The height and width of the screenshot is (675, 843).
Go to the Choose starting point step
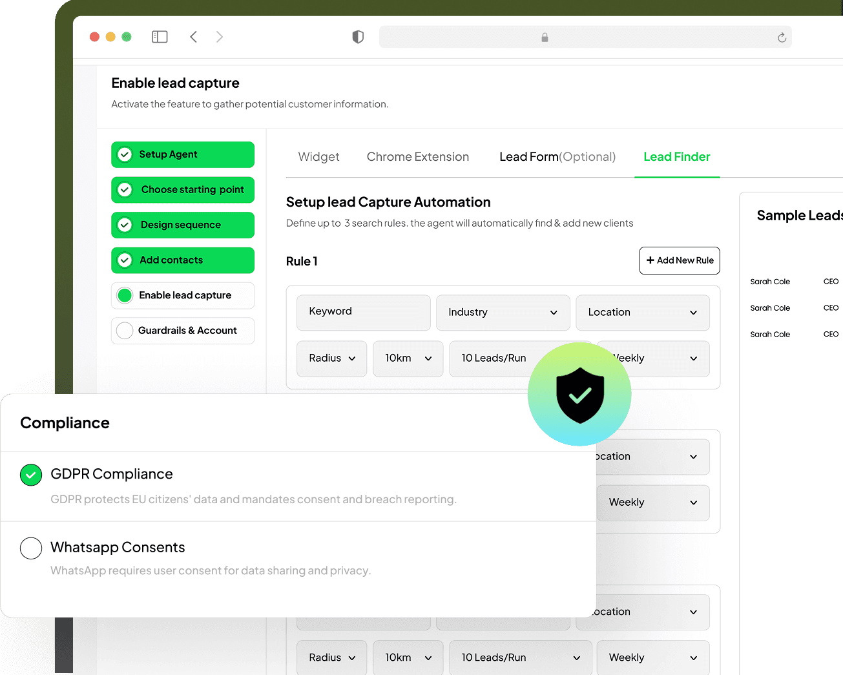pyautogui.click(x=183, y=190)
